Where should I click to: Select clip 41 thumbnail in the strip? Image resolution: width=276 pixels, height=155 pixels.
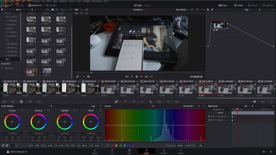coord(110,88)
